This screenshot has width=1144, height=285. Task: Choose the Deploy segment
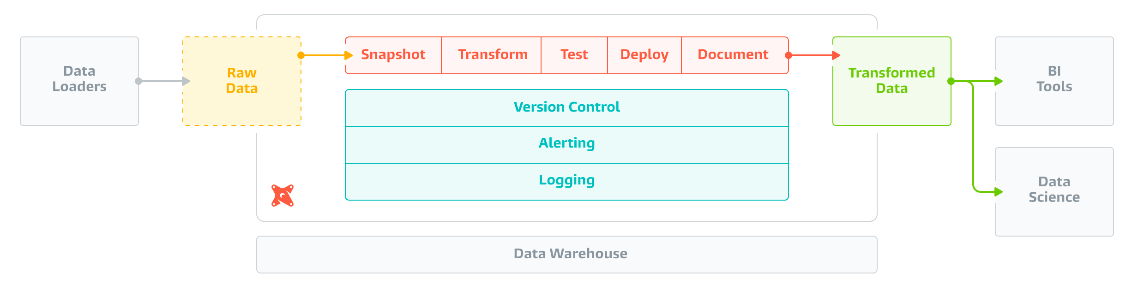[644, 55]
